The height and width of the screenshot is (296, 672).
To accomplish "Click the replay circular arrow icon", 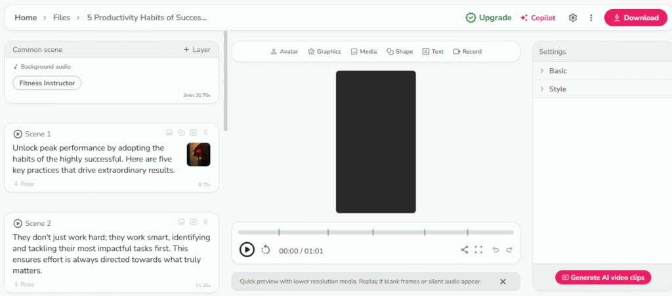I will coord(266,250).
